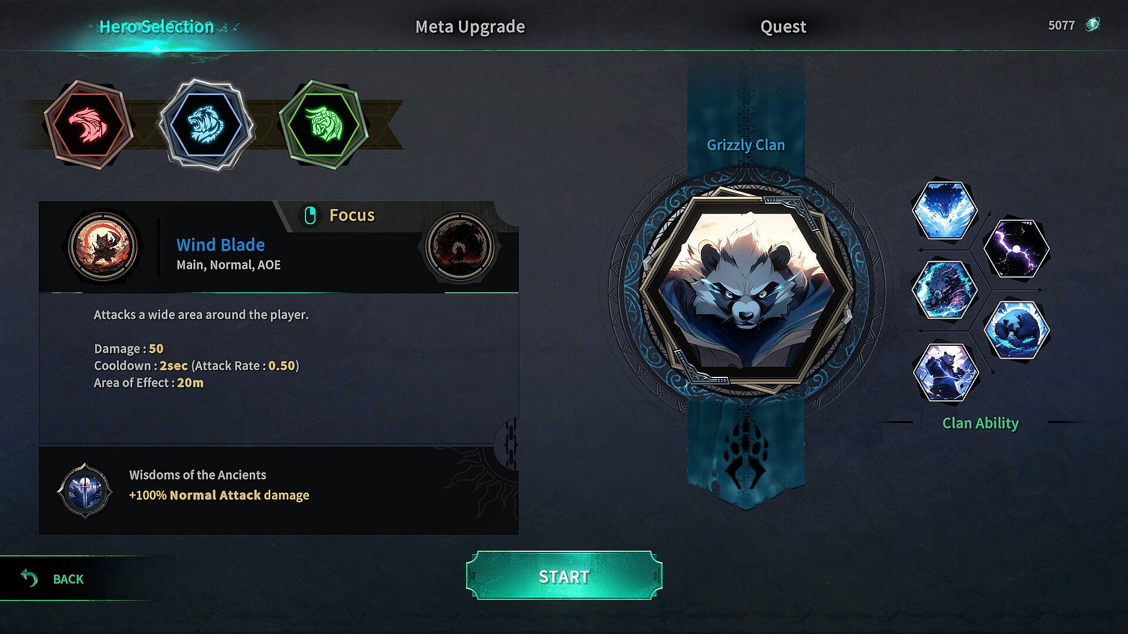The image size is (1128, 634).
Task: View the ice burst clan ability
Action: pos(945,210)
